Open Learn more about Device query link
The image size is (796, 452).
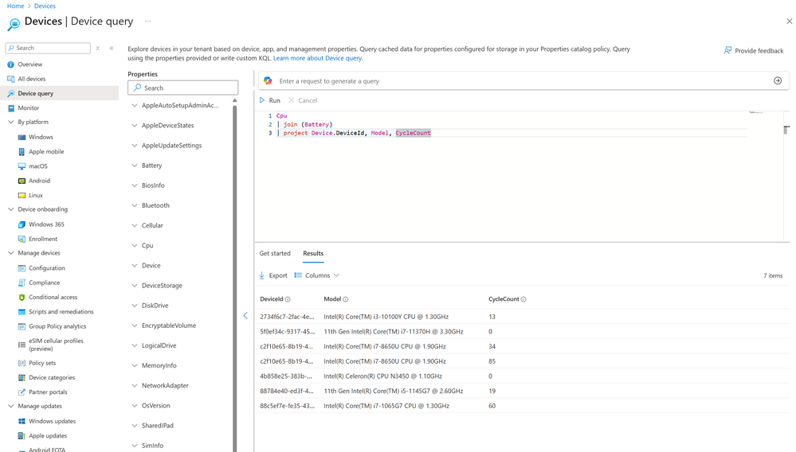(x=318, y=58)
